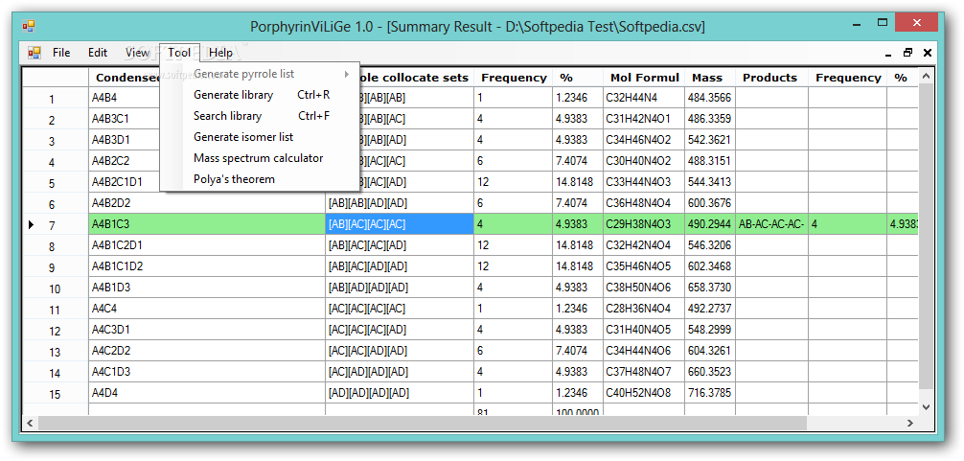
Task: Click the A4C4 cell
Action: 207,309
